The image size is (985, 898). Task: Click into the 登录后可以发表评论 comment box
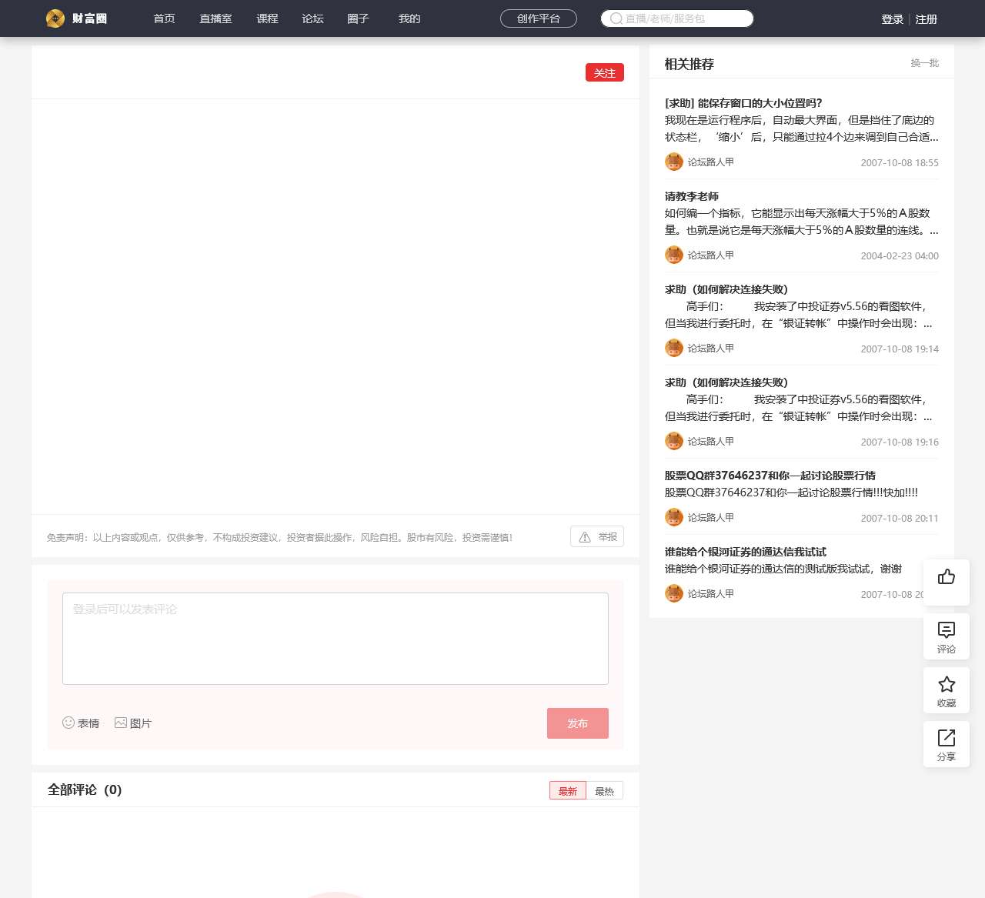336,639
